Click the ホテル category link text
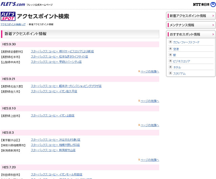This screenshot has height=179, width=216. [x=177, y=68]
